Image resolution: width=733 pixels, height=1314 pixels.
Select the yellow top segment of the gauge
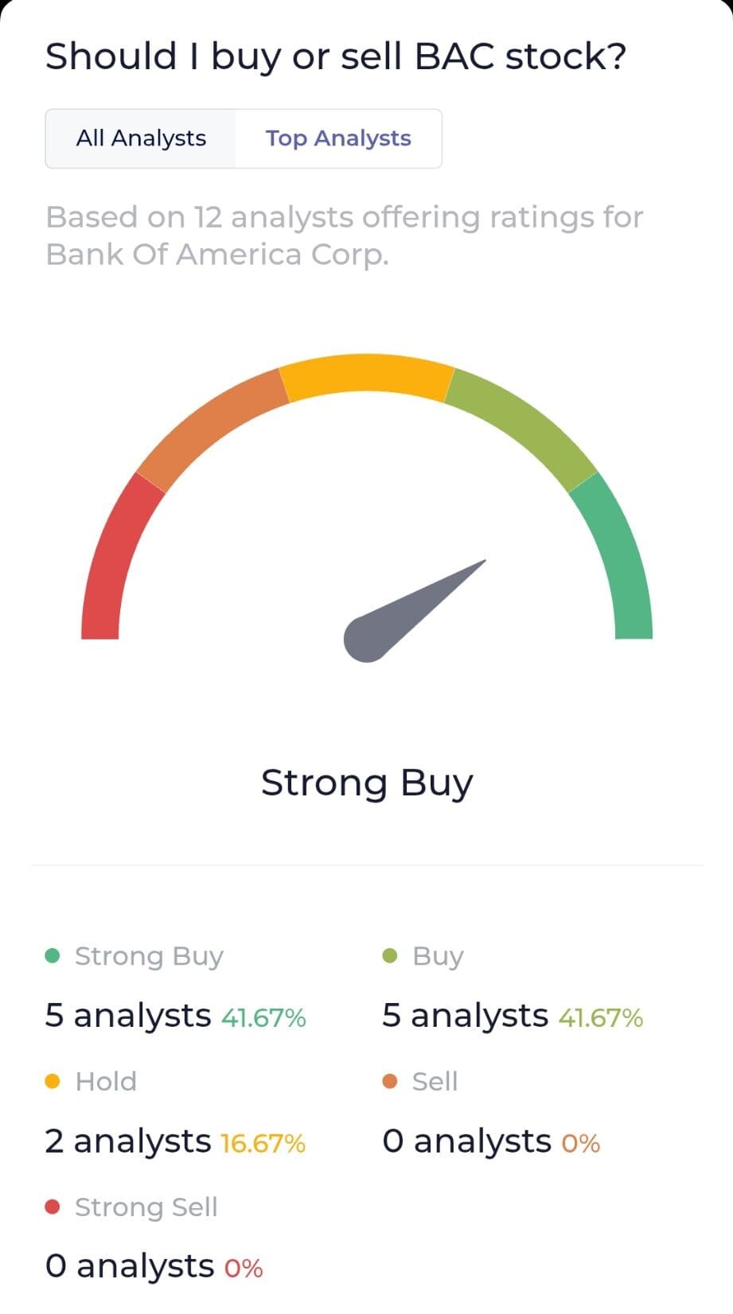[366, 375]
